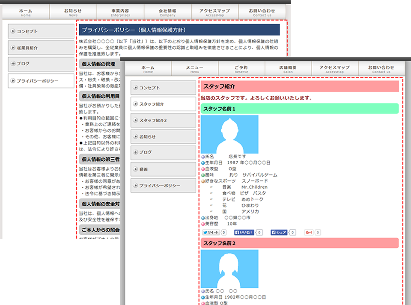The width and height of the screenshot is (411, 305).
Task: Open the スタッフ紹介2 sidebar link
Action: pos(163,120)
